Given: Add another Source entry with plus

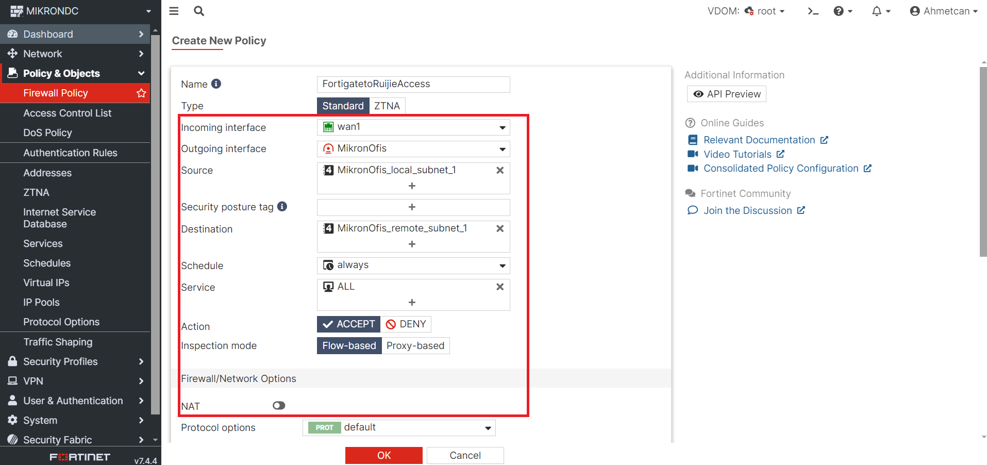Looking at the screenshot, I should point(412,186).
